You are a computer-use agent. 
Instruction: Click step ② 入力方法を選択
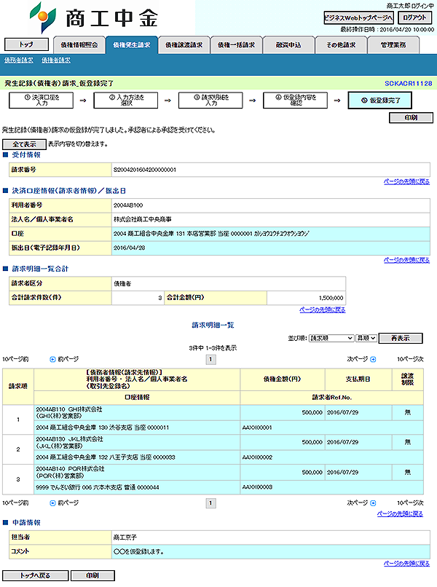coord(126,101)
